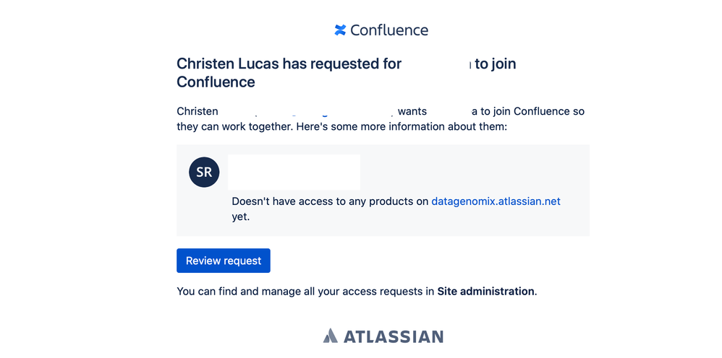Open the datagenomix.atlassian.net link
The width and height of the screenshot is (722, 358).
click(496, 201)
